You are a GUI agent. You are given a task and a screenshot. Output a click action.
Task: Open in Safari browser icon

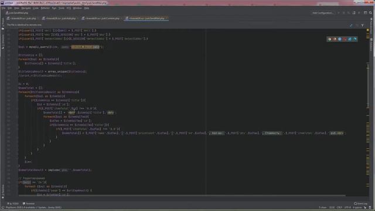(340, 39)
